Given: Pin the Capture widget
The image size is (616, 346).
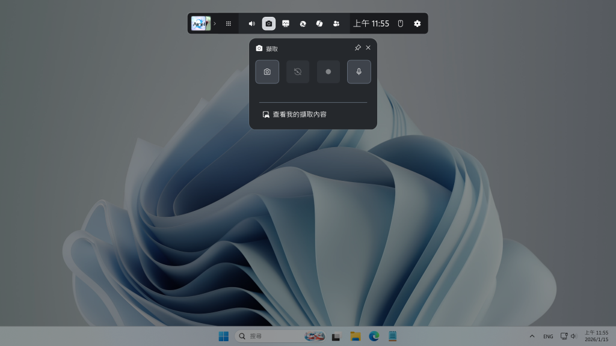Looking at the screenshot, I should [357, 48].
